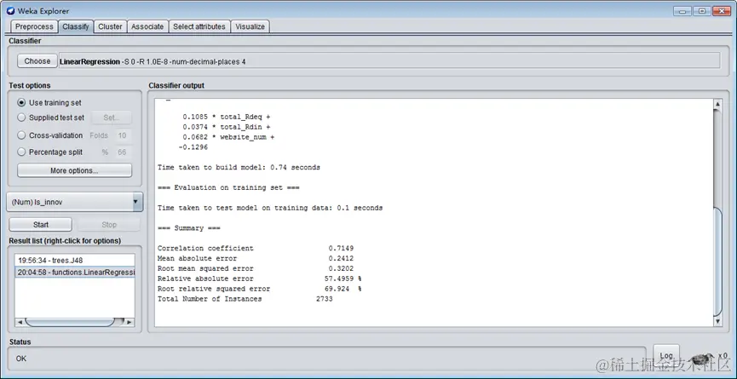This screenshot has width=737, height=379.
Task: Select the Percentage split option
Action: (49, 152)
